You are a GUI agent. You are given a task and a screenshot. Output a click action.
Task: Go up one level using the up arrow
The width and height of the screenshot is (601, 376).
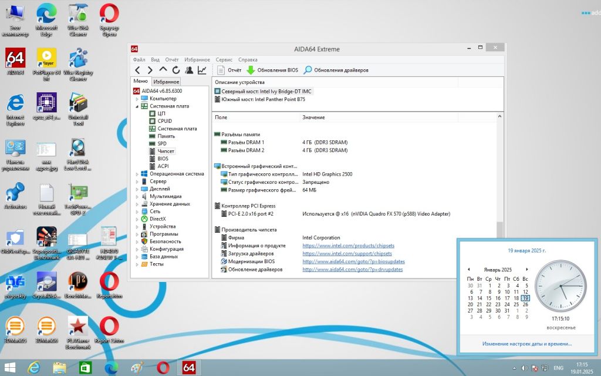[163, 70]
